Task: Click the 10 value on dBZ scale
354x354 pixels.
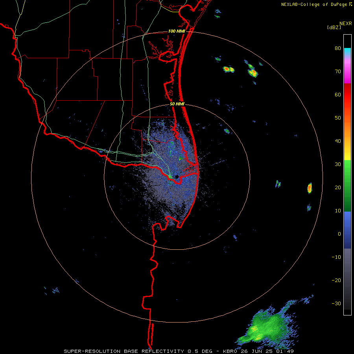Action: (x=338, y=211)
